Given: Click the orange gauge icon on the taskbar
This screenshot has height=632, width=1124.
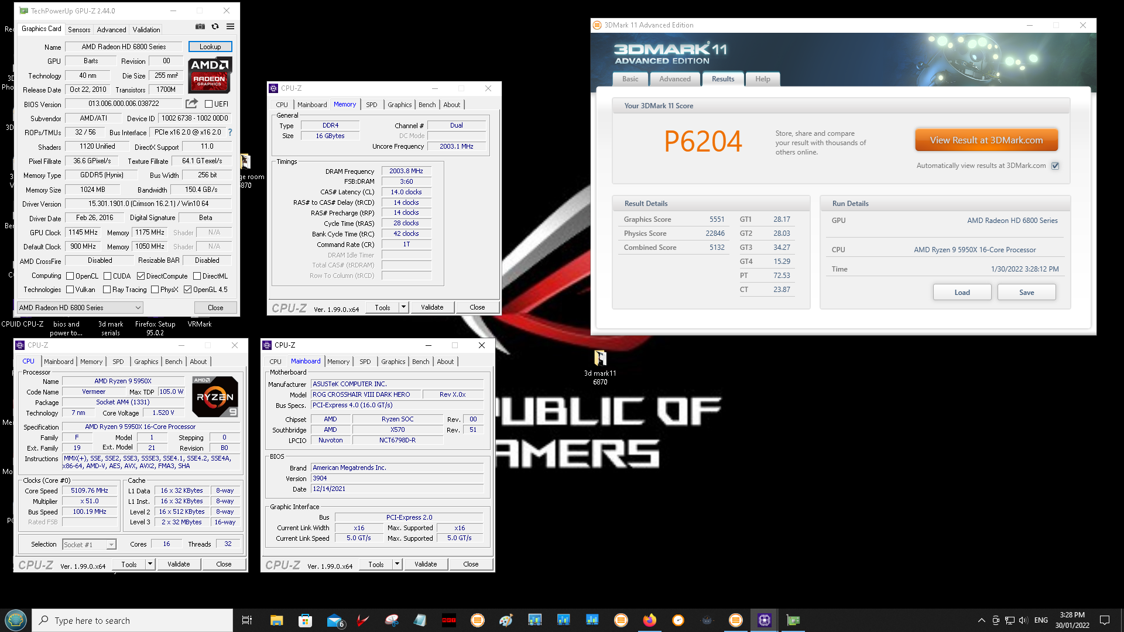Looking at the screenshot, I should [x=678, y=620].
